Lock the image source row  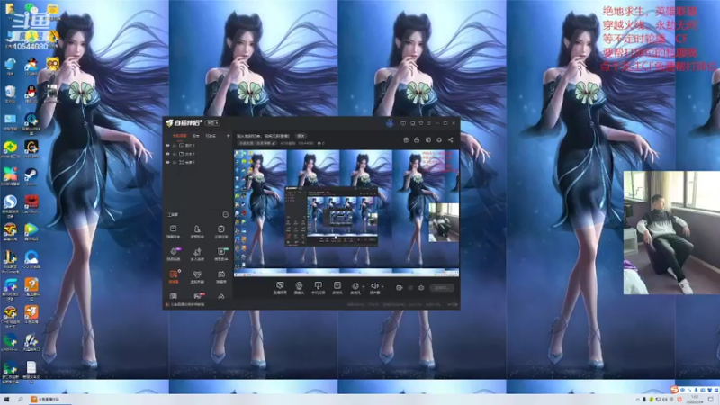175,146
